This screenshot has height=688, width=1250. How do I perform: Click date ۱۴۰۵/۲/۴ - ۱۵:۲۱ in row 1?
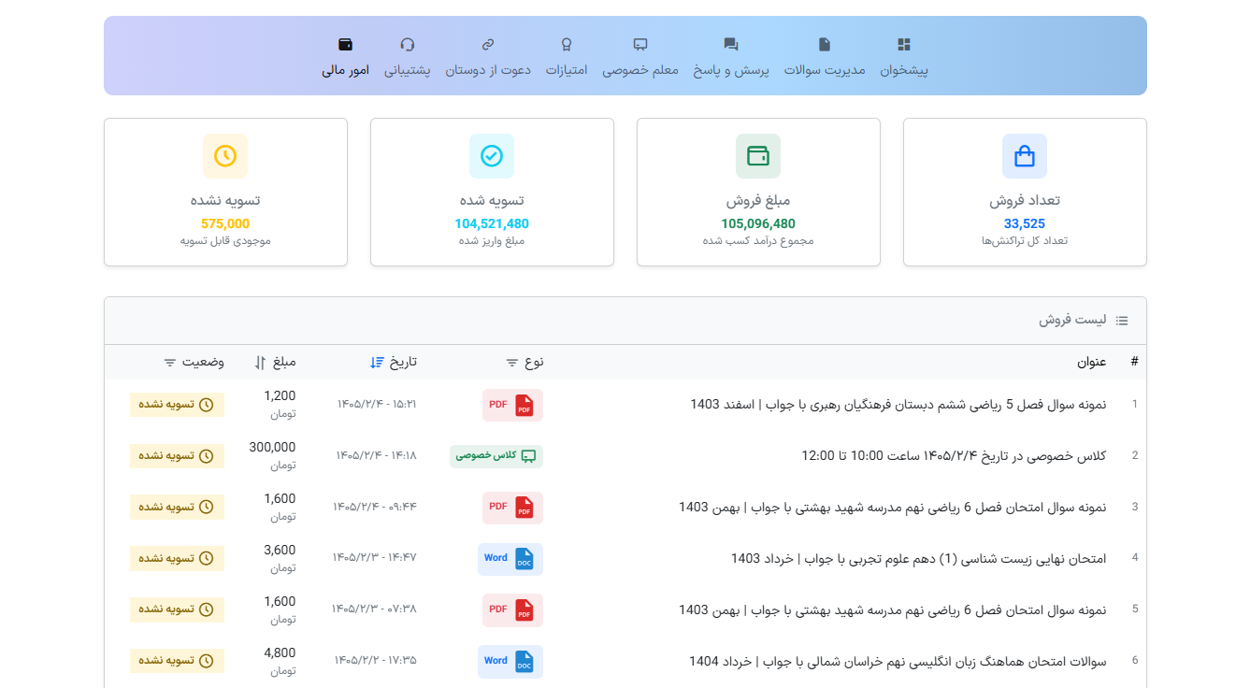coord(377,405)
